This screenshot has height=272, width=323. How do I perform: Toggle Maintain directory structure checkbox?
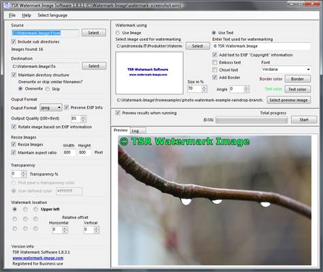14,75
